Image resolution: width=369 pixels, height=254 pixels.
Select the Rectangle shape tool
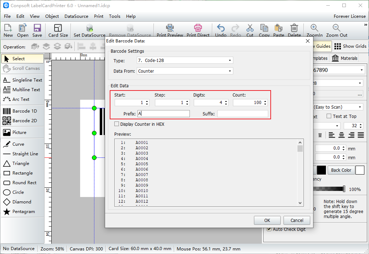(22, 173)
